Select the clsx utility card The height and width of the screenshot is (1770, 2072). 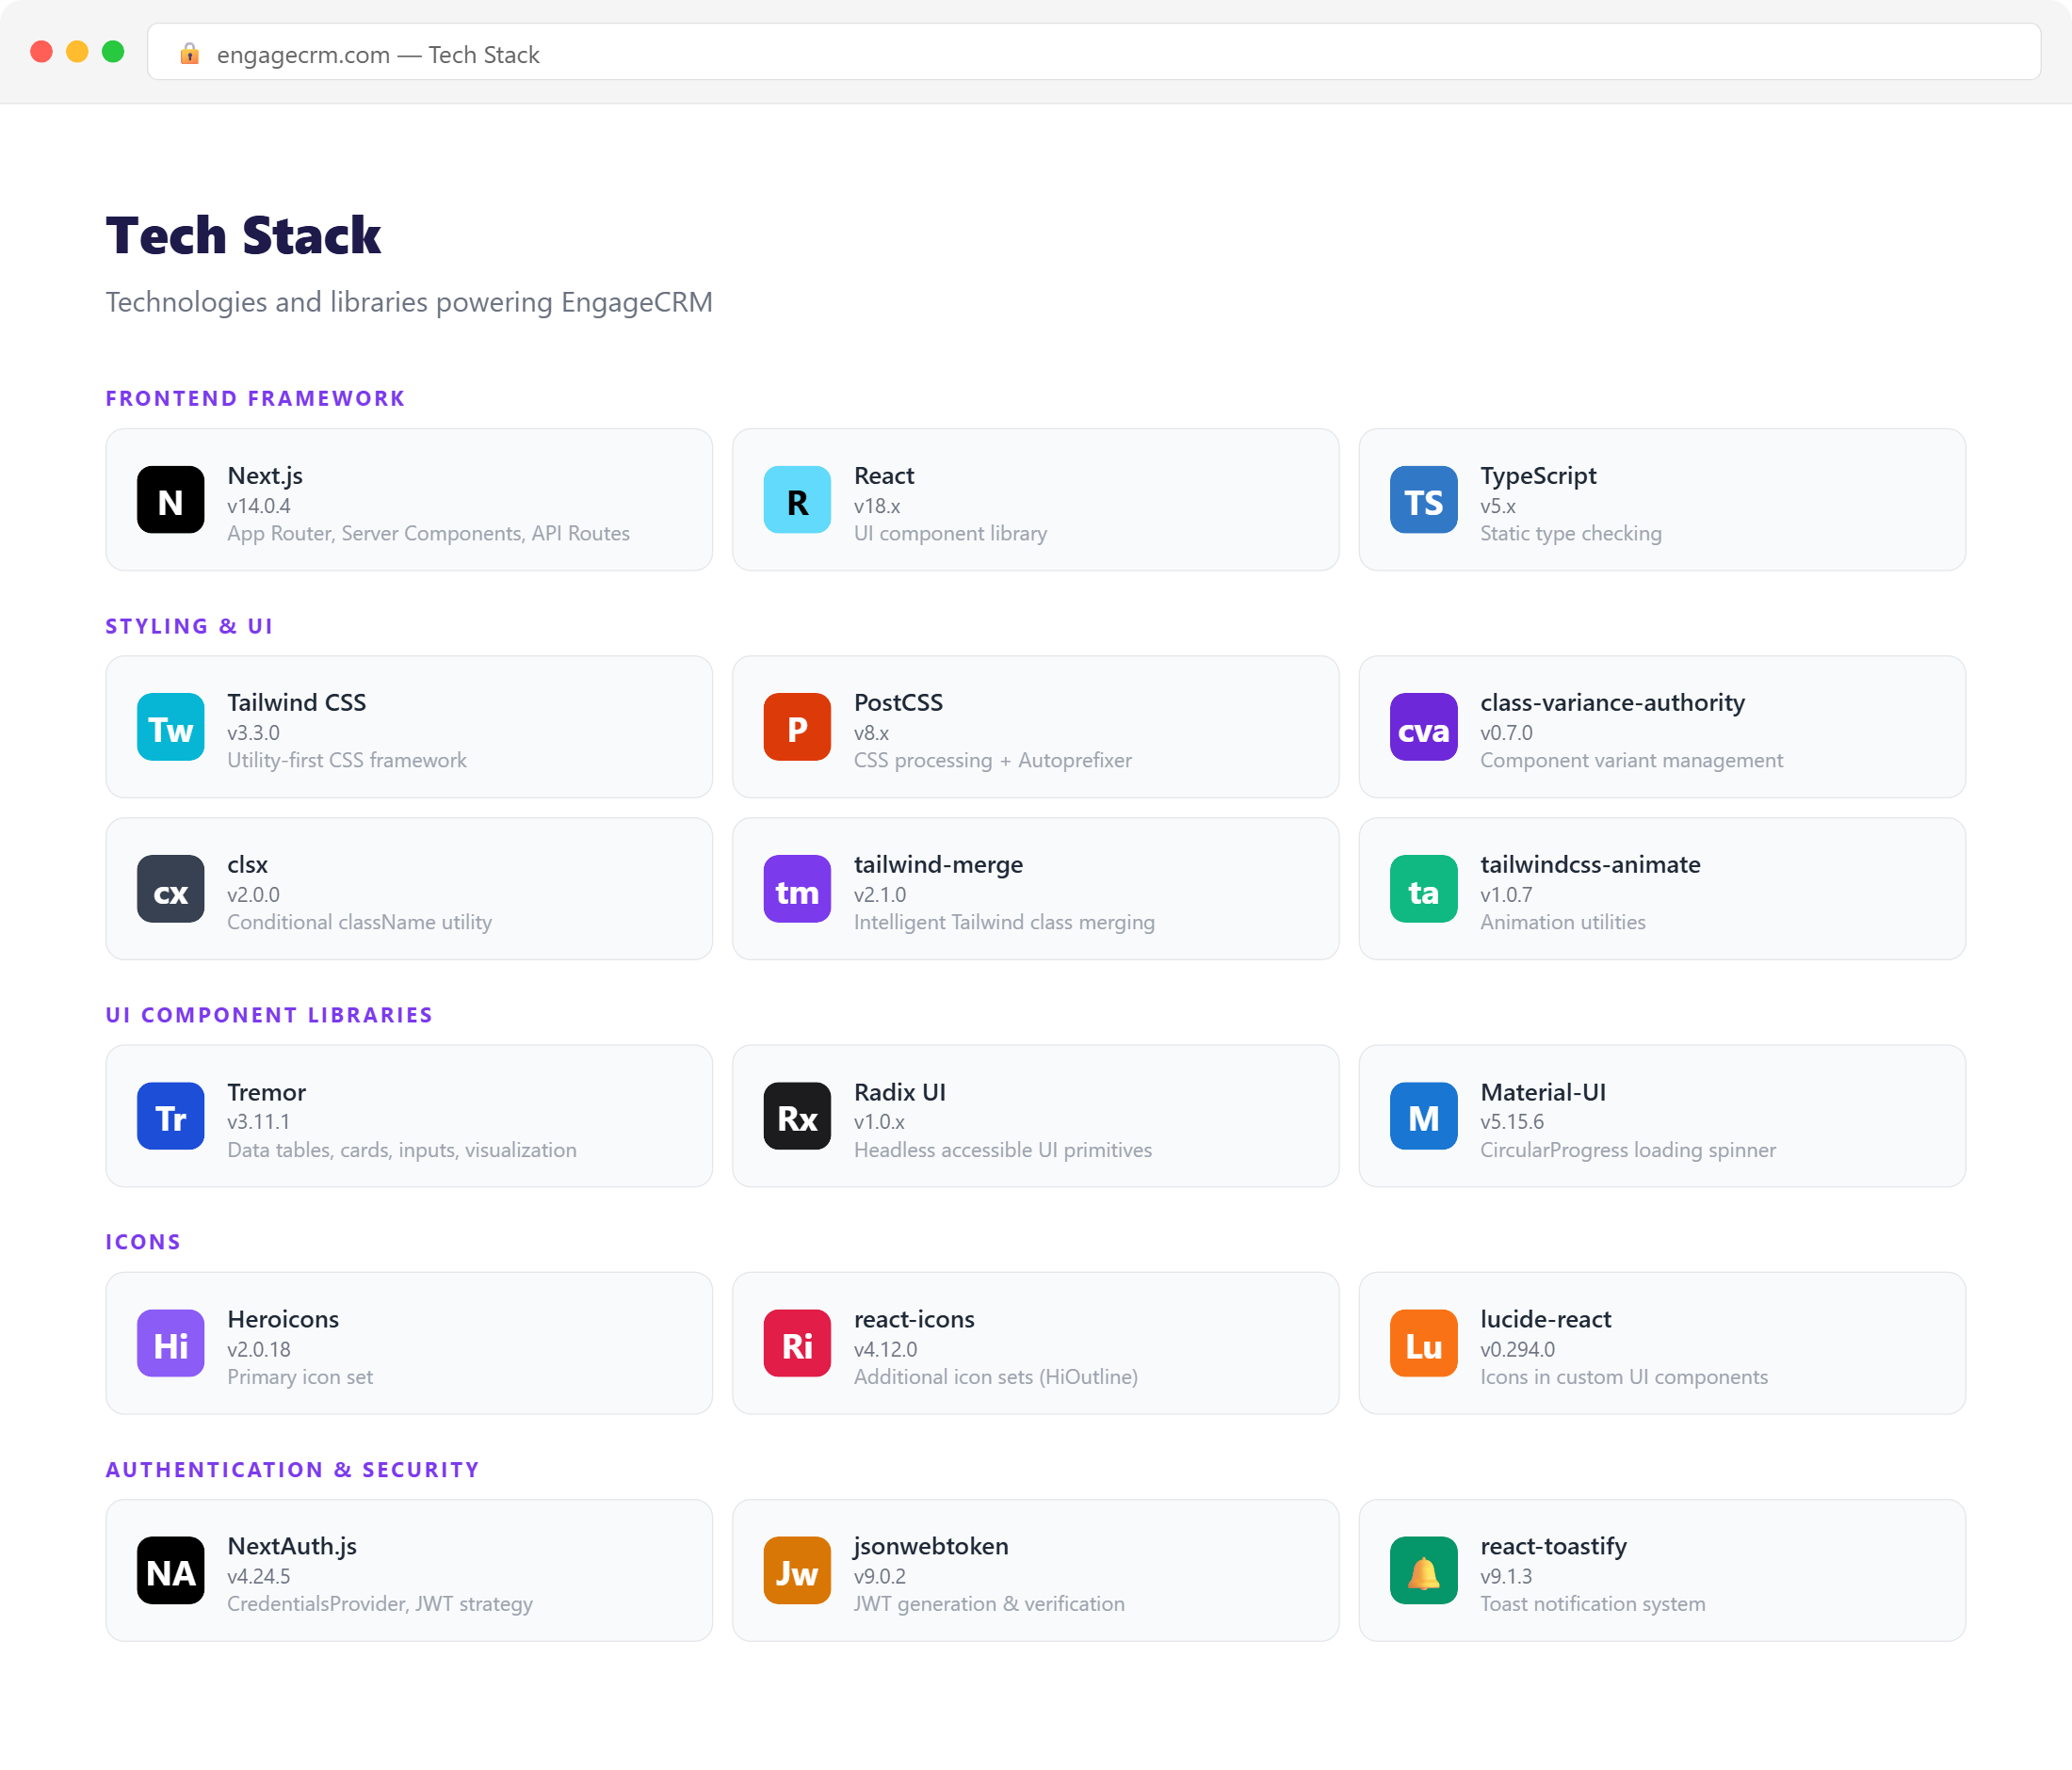pyautogui.click(x=408, y=889)
